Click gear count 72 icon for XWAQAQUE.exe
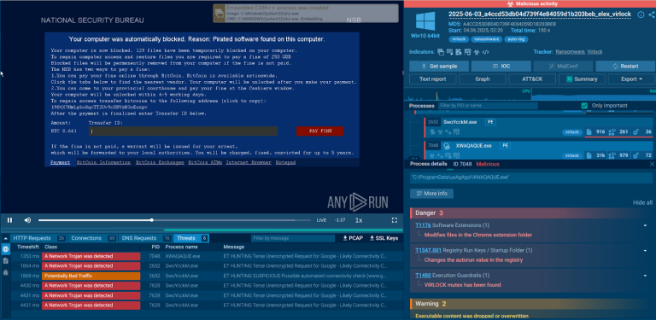Image resolution: width=656 pixels, height=320 pixels. [636, 155]
